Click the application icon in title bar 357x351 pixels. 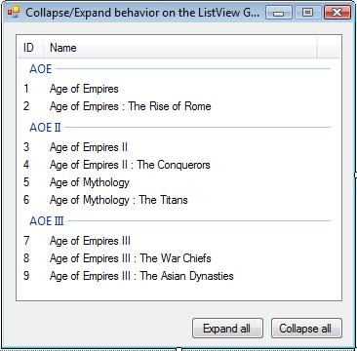pyautogui.click(x=14, y=13)
